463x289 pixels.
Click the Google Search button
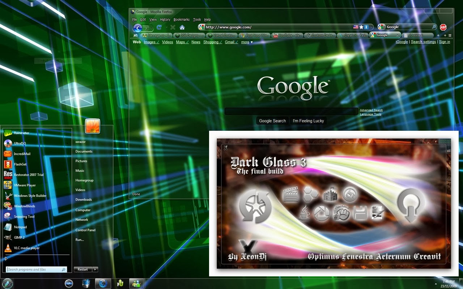(272, 121)
